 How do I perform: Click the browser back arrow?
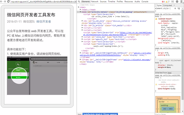(2, 1)
